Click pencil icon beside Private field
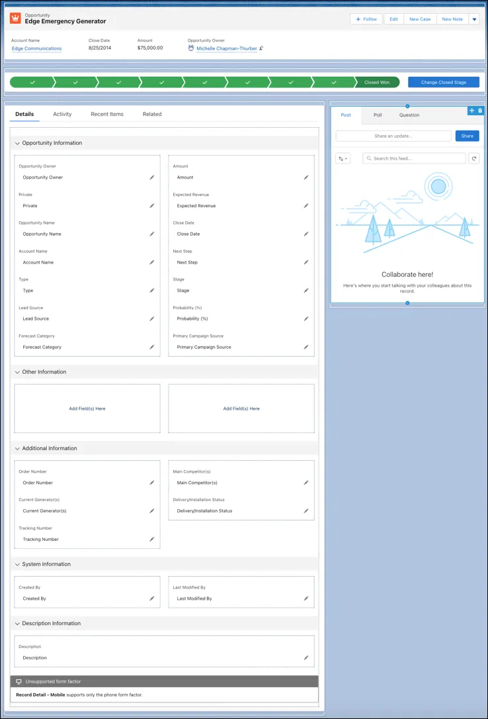Image resolution: width=488 pixels, height=719 pixels. (x=152, y=206)
